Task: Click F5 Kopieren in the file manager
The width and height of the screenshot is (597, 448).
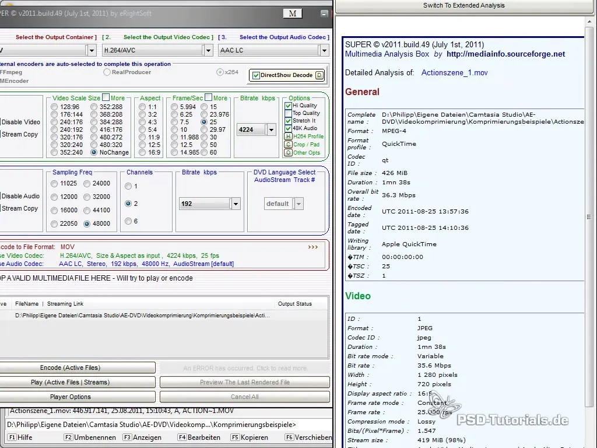Action: point(250,437)
